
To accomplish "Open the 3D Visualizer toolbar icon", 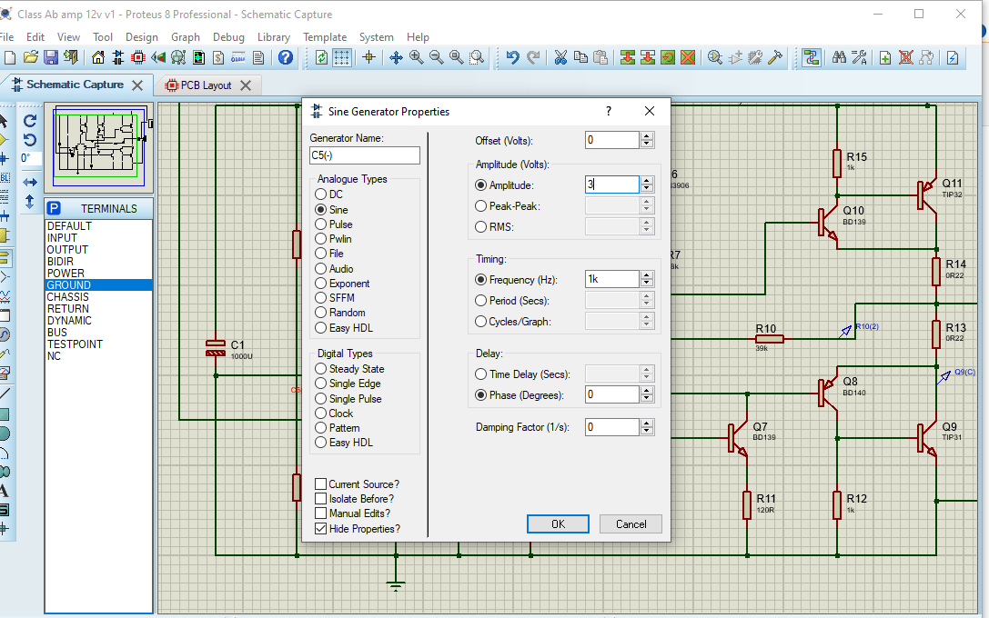I will tap(158, 58).
